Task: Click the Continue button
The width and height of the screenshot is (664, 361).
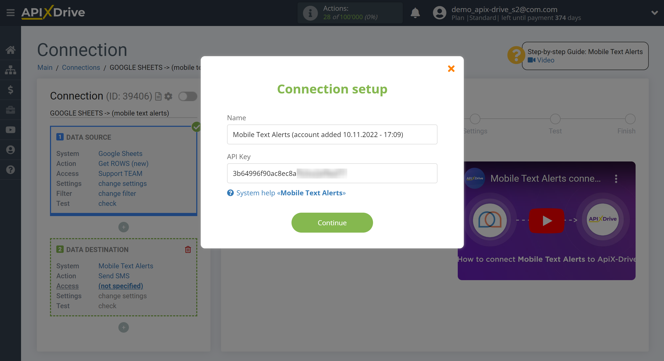Action: (x=332, y=222)
